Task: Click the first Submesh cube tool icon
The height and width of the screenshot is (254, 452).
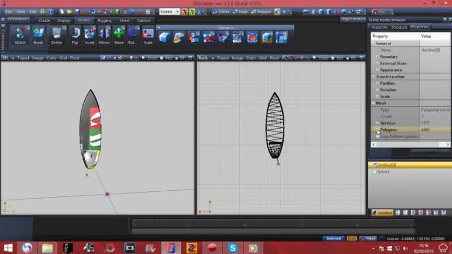Action: 164,37
